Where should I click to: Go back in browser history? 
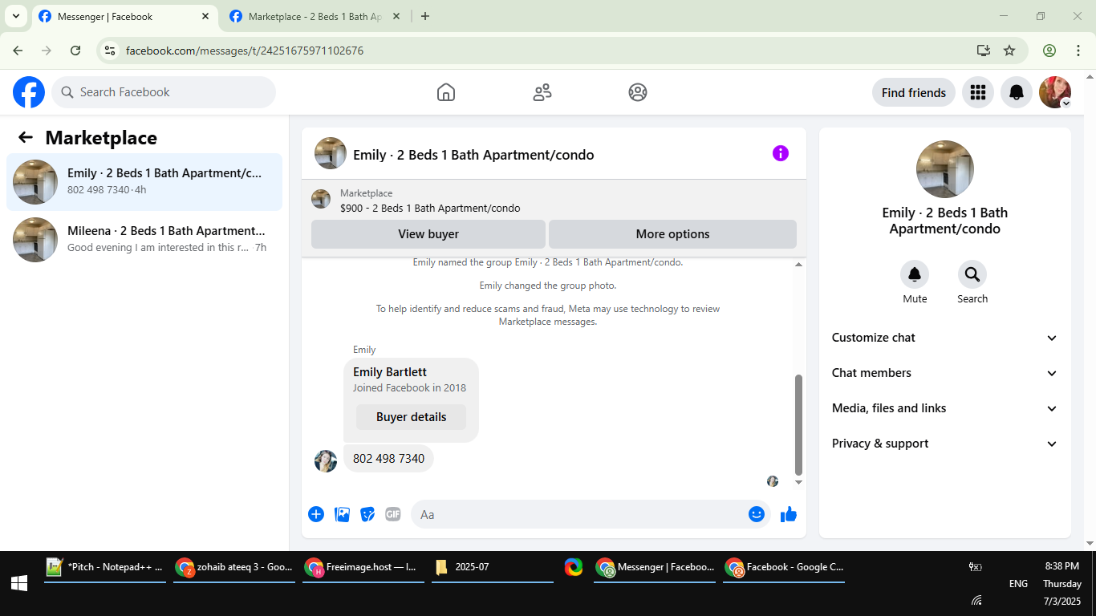(18, 51)
